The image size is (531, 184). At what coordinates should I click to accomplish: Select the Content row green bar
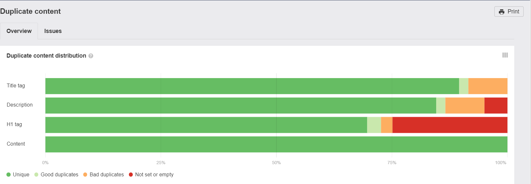[276, 145]
